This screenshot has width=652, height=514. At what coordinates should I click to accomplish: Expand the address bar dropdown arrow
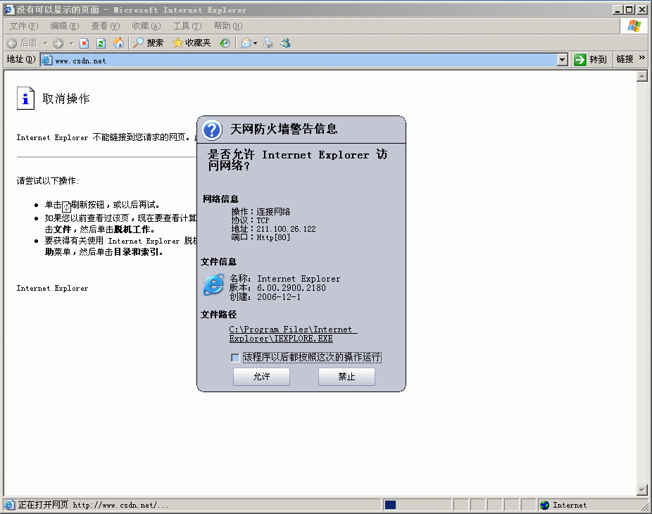coord(562,60)
